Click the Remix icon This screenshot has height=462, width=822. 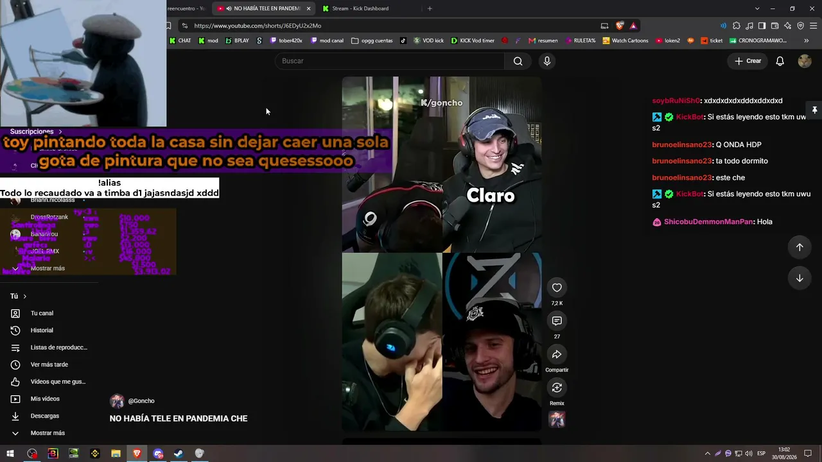[557, 388]
